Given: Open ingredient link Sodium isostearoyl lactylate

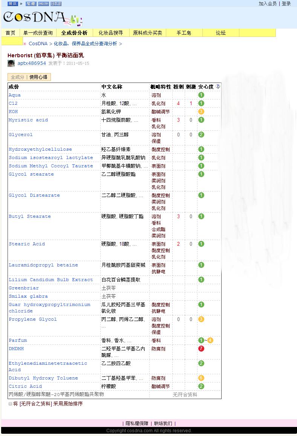Looking at the screenshot, I should click(x=51, y=158).
